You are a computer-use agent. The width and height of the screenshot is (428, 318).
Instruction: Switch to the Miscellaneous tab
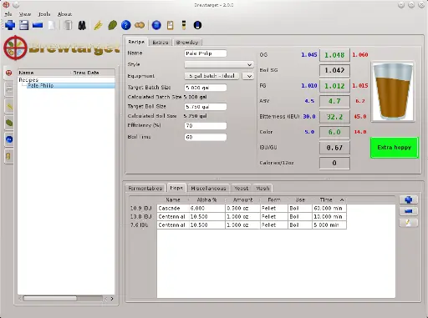click(x=208, y=189)
